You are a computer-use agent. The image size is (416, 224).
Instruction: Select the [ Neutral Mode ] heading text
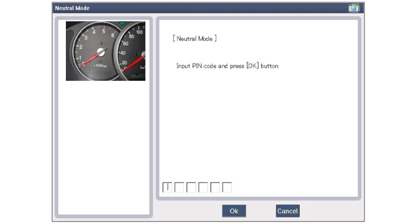[195, 39]
